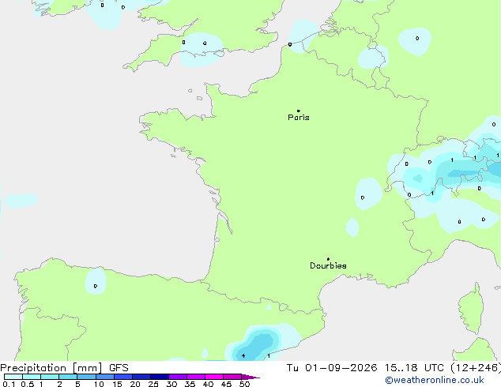
Task: Pick the 25–30 mm dark navy legend swatch
Action: [159, 377]
